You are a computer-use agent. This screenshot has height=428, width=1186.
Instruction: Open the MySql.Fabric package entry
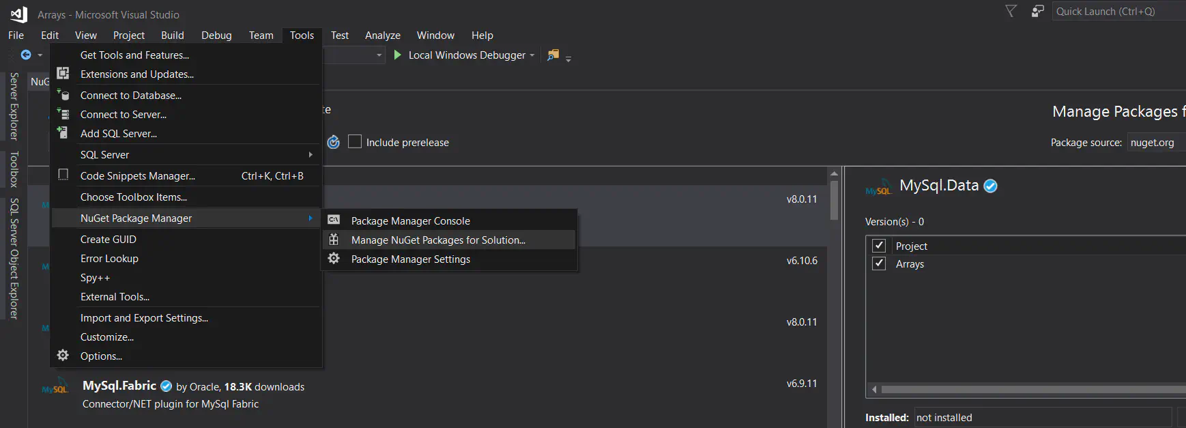[x=119, y=386]
